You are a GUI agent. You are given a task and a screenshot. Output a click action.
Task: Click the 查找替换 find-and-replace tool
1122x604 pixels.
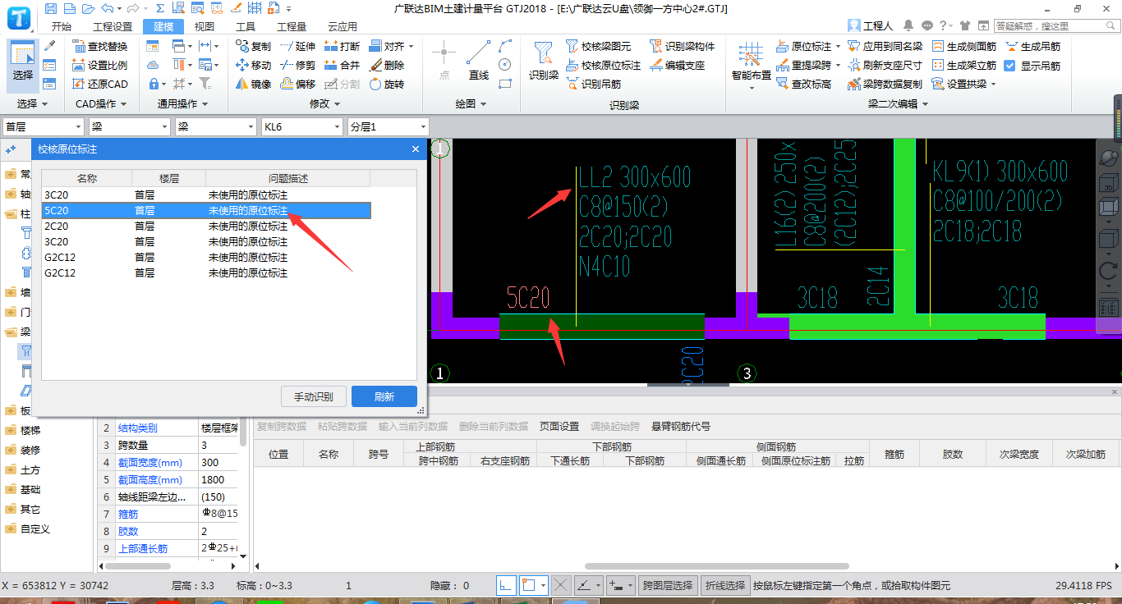100,47
